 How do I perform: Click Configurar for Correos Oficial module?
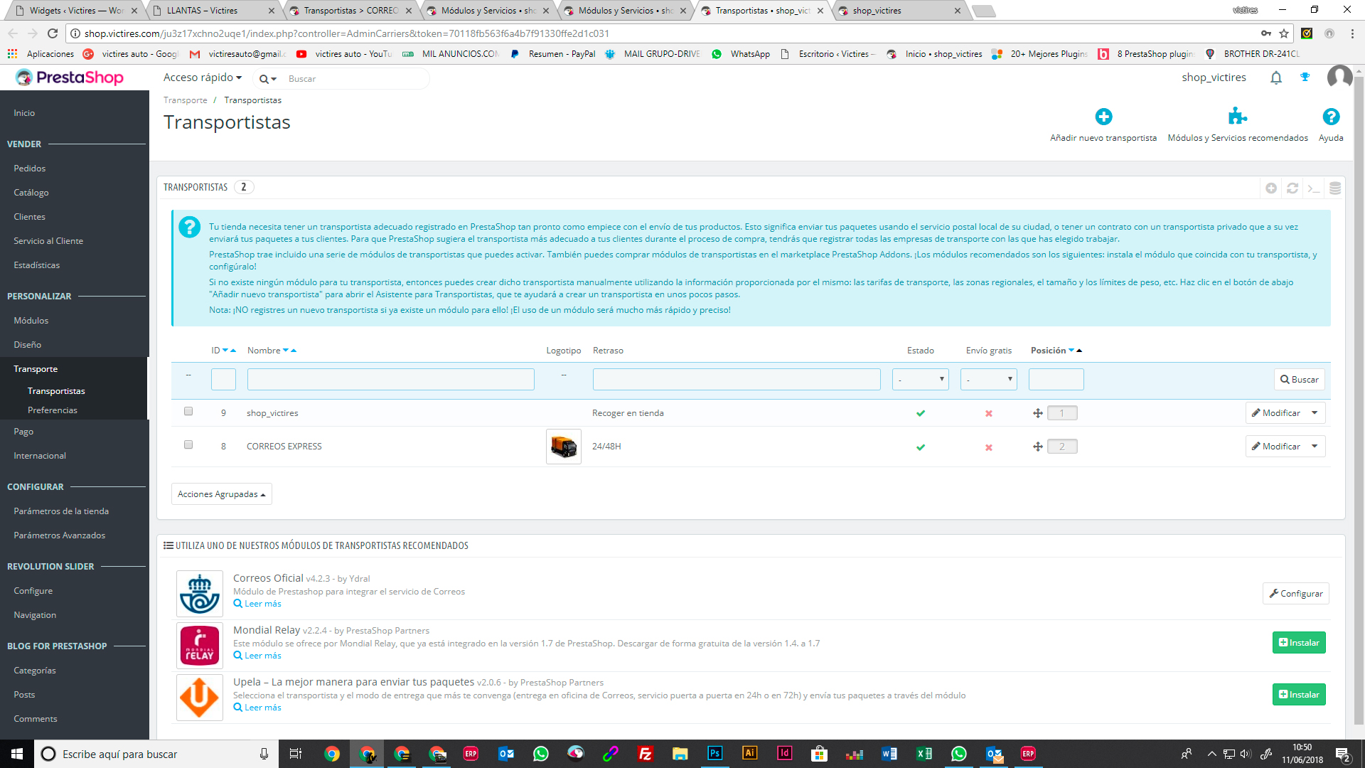[1295, 594]
